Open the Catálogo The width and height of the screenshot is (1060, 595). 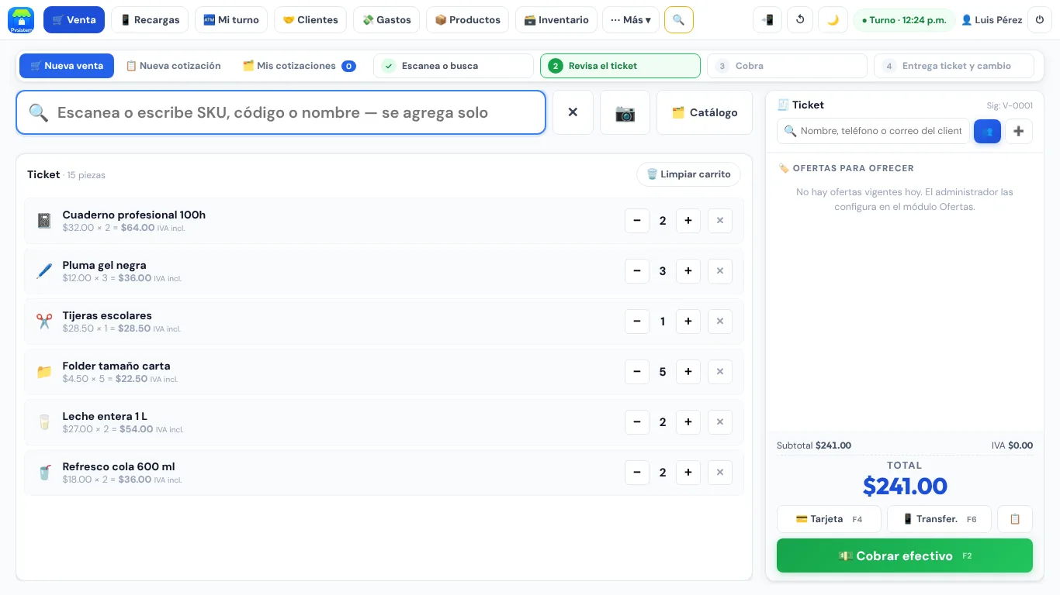tap(704, 112)
